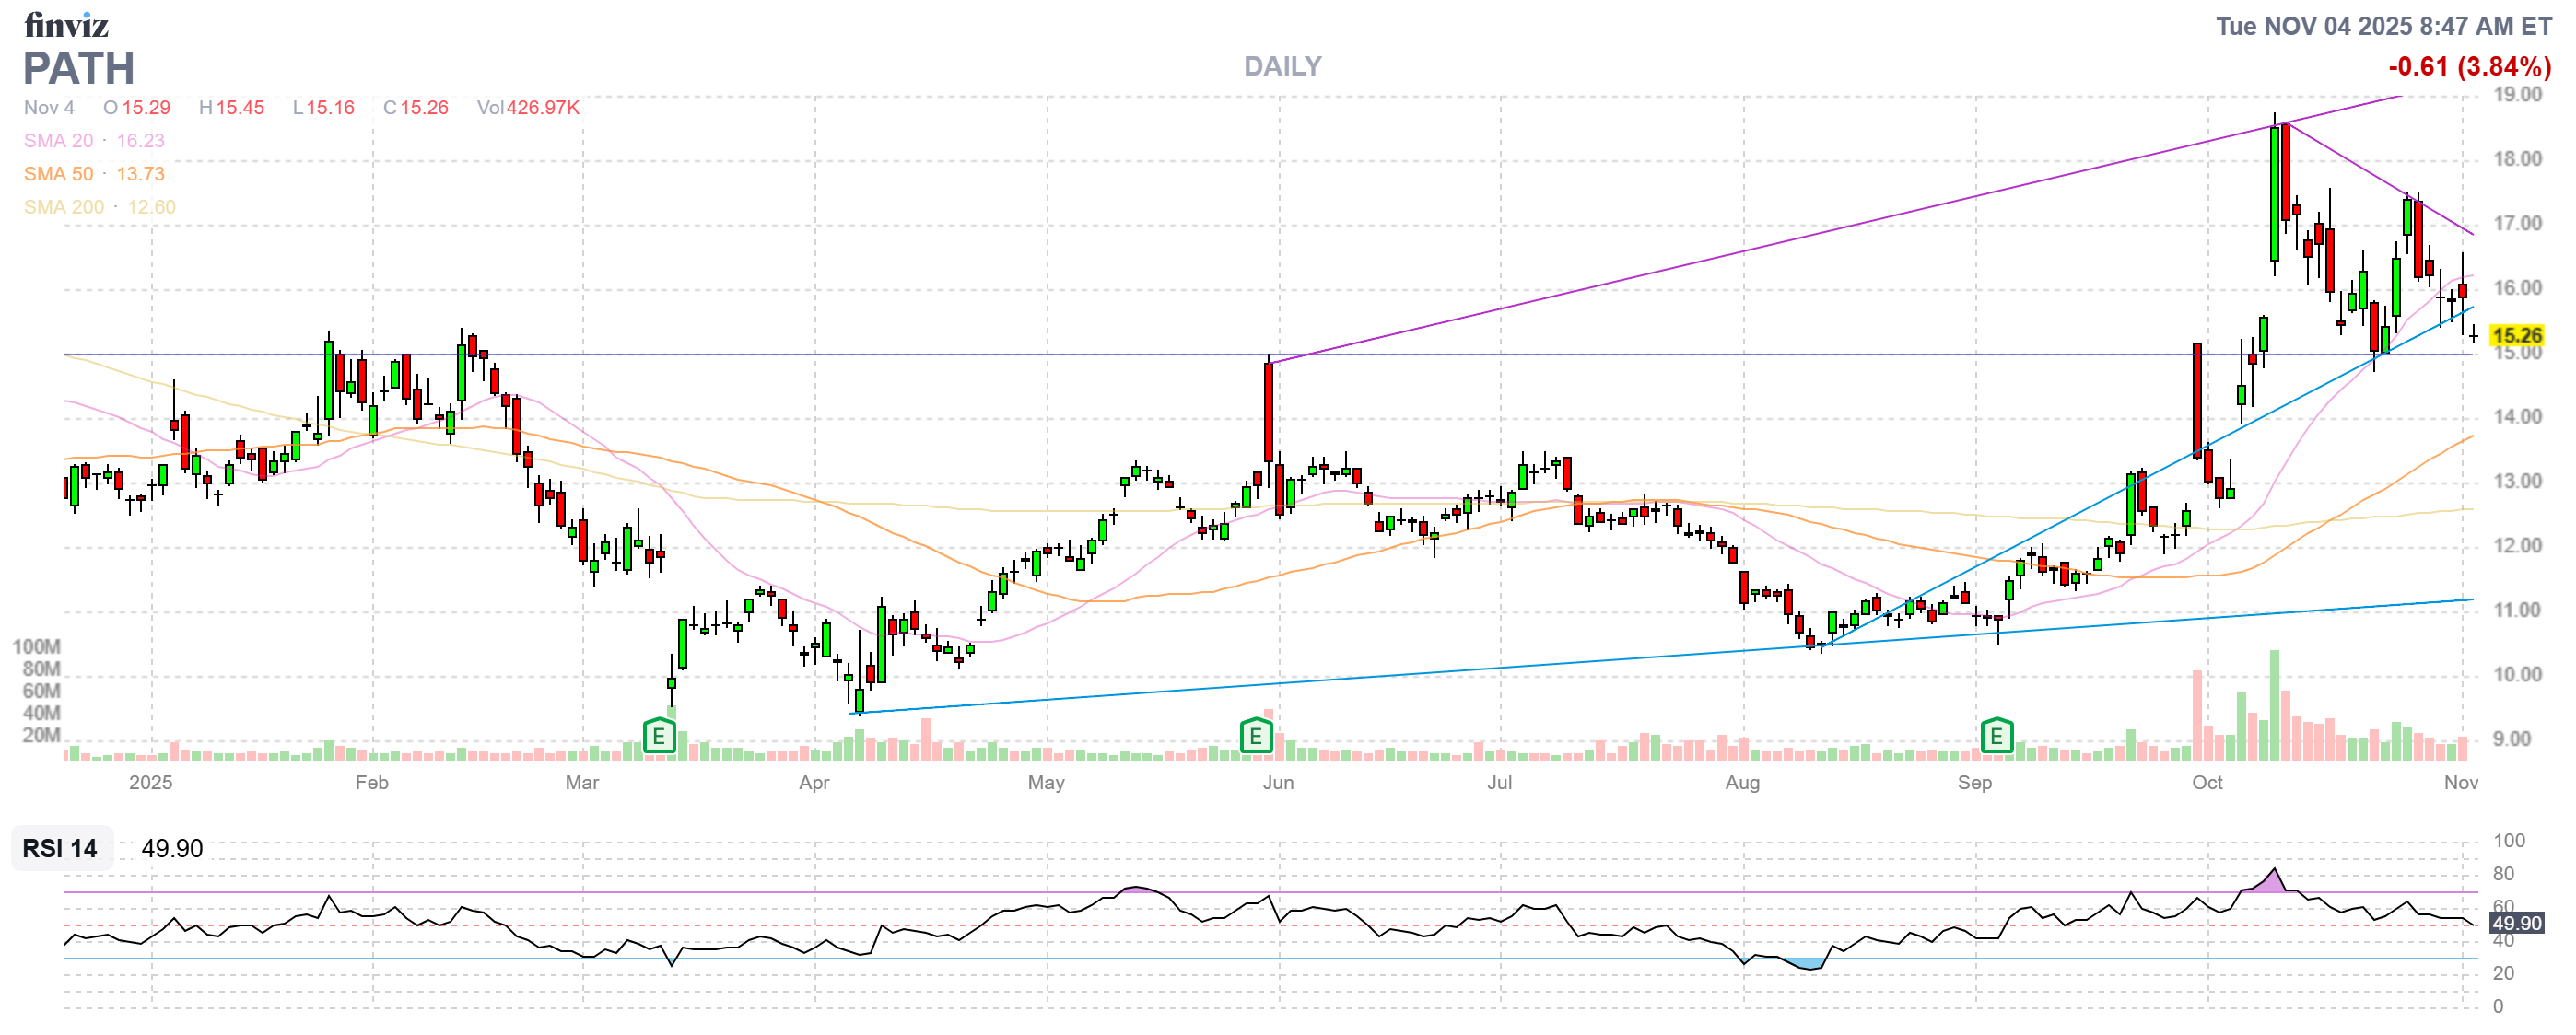Click the Oct label on the time axis

click(2207, 783)
